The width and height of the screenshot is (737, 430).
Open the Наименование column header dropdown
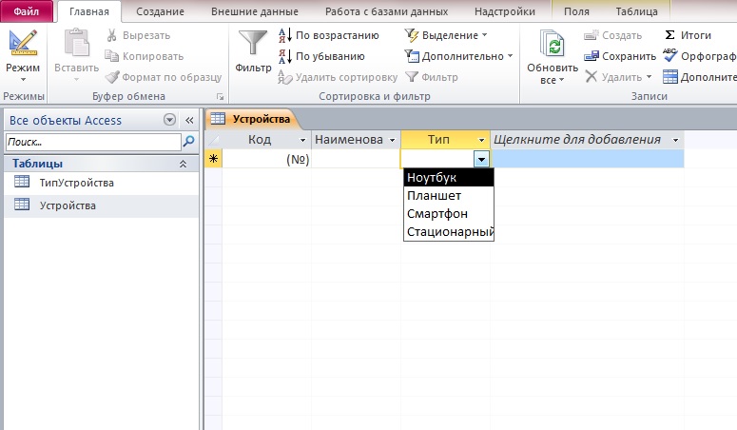click(392, 140)
